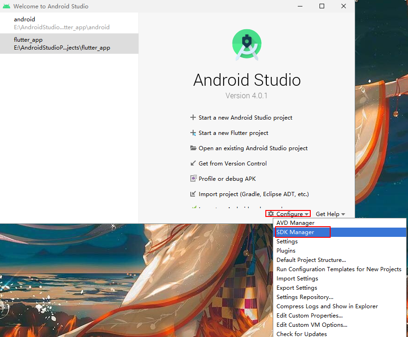
Task: Close the Welcome to Android Studio window
Action: click(x=344, y=6)
